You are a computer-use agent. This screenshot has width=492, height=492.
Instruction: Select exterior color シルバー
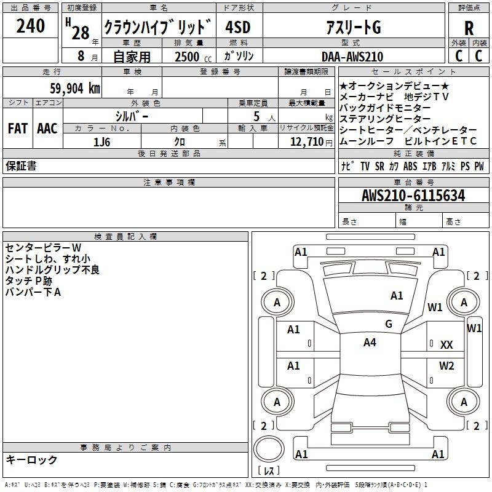132,116
